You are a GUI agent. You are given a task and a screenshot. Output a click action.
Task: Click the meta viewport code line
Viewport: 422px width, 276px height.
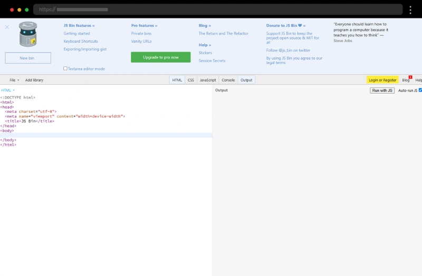coord(65,116)
